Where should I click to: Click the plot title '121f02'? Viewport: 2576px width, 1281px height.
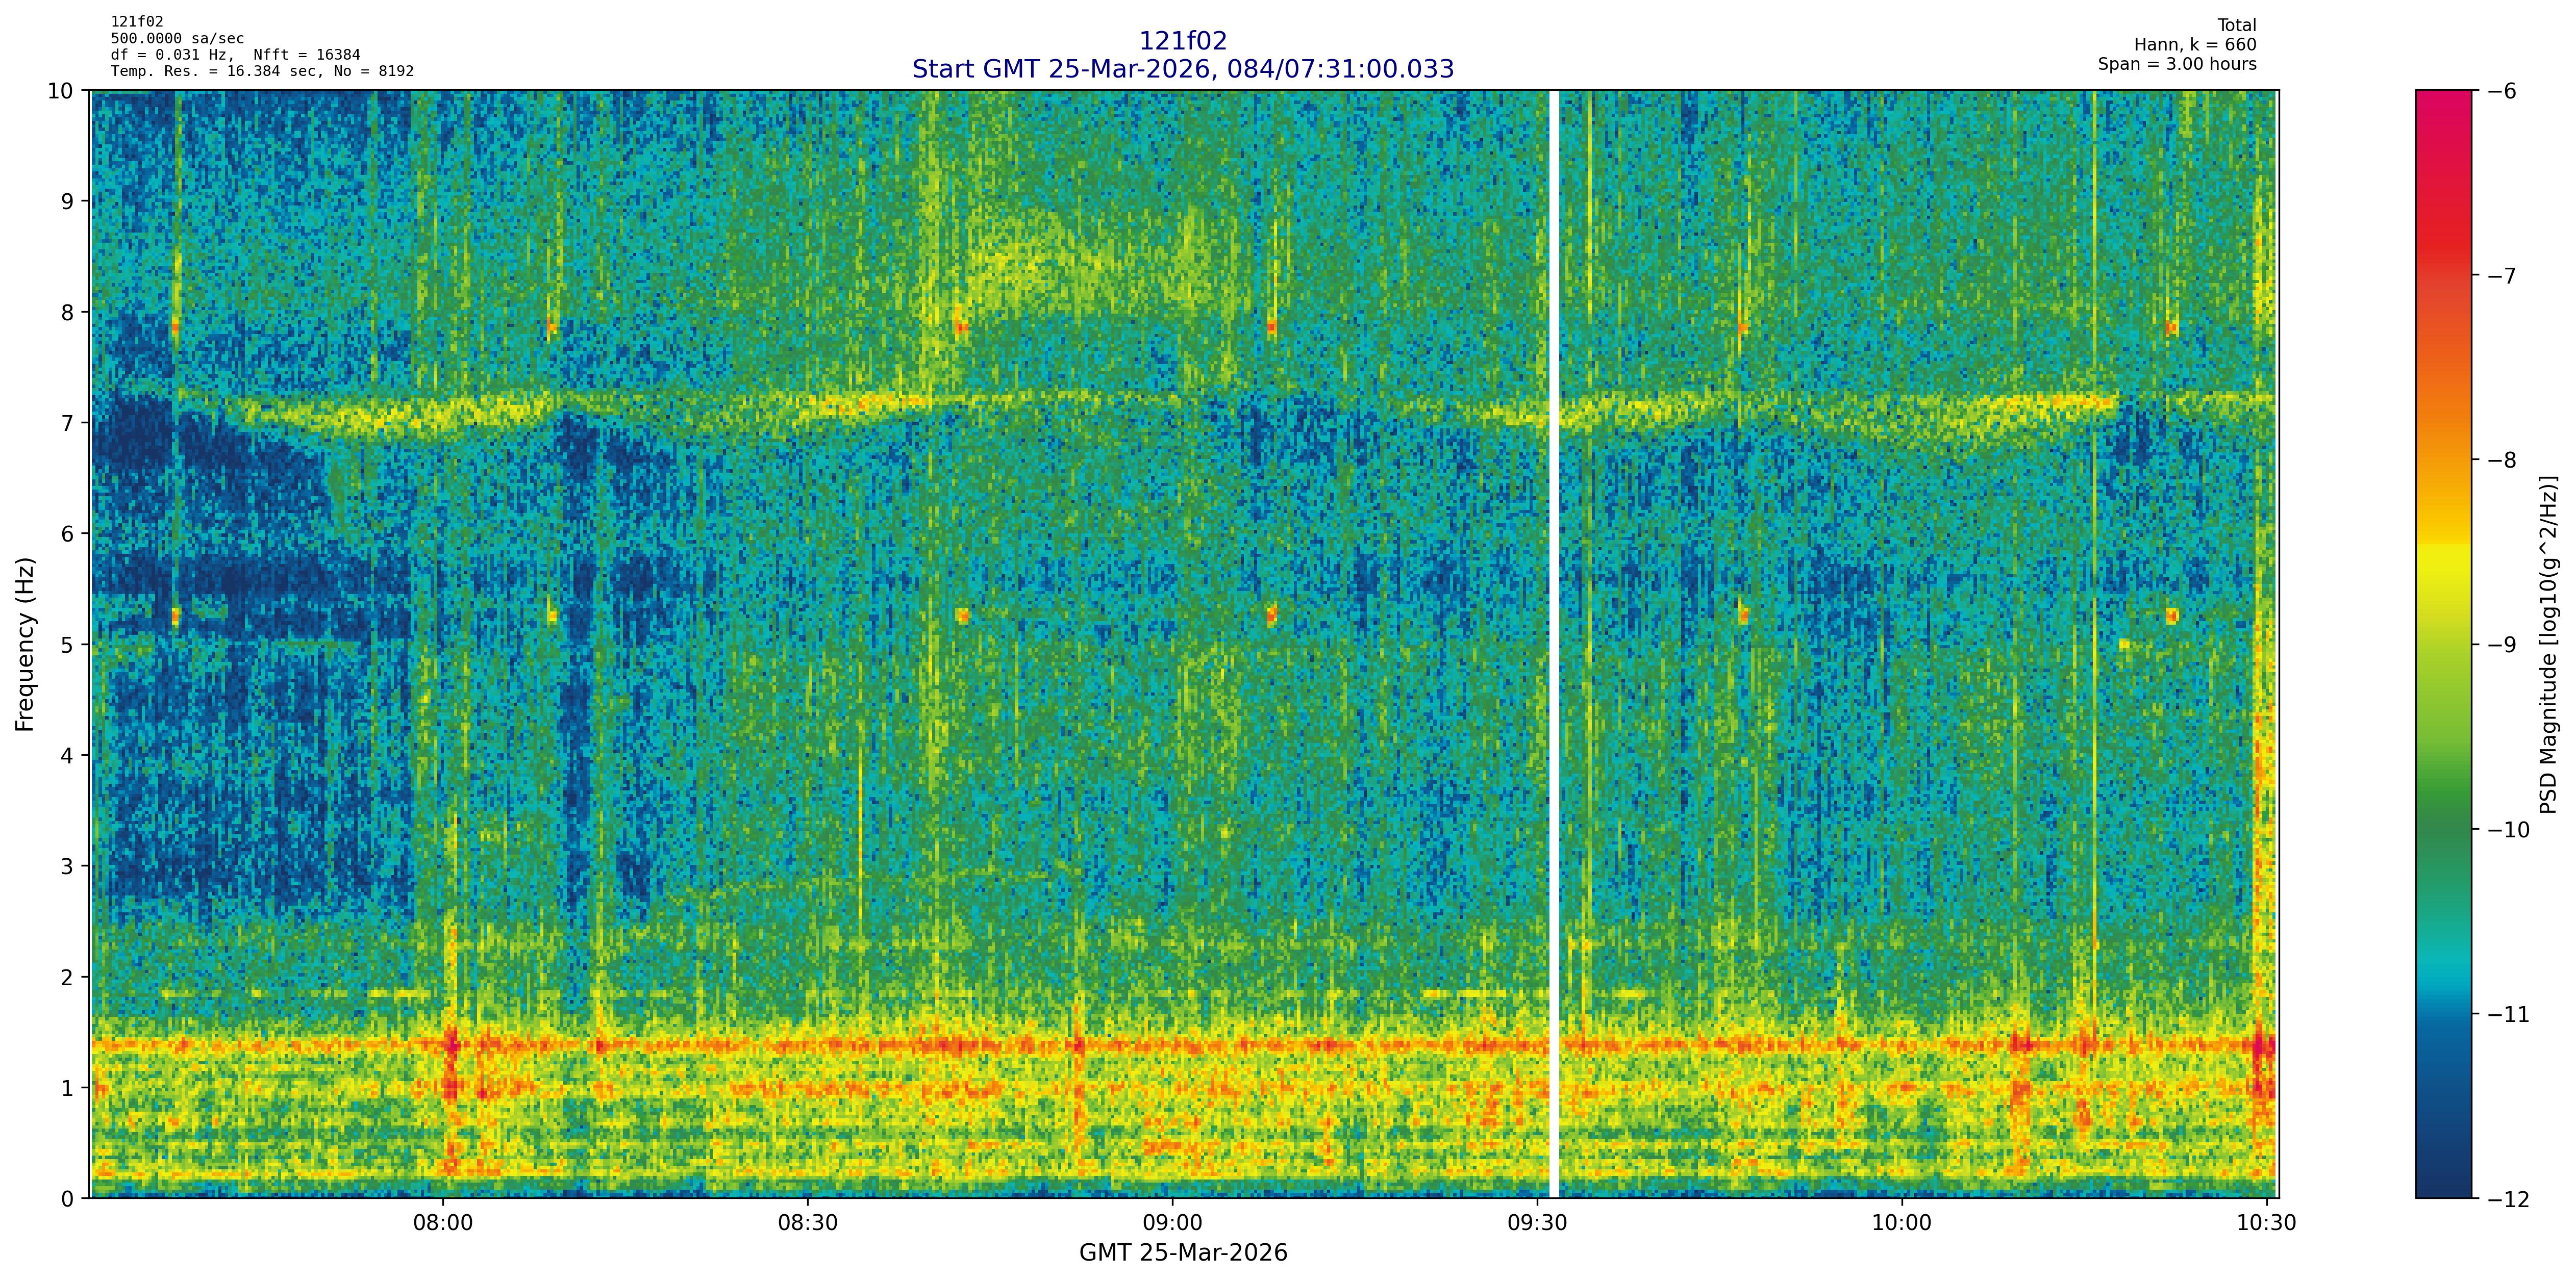pyautogui.click(x=1182, y=41)
